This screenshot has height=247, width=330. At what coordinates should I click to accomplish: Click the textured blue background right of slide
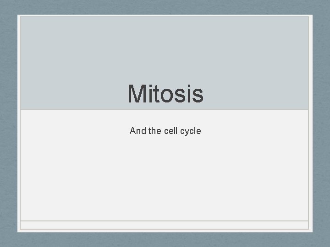(x=321, y=123)
